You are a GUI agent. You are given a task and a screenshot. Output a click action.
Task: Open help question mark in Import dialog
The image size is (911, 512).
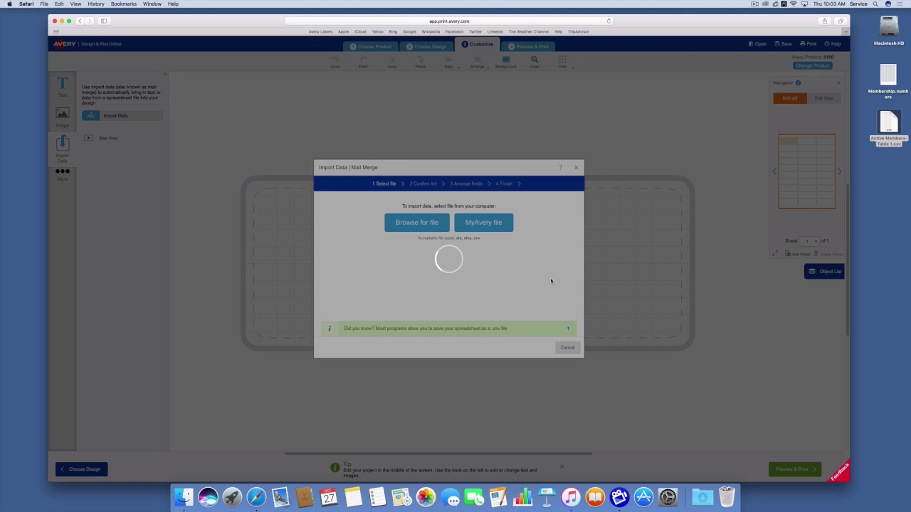tap(561, 167)
